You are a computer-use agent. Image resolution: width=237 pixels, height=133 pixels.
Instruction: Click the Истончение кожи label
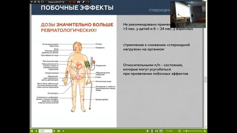(104, 81)
